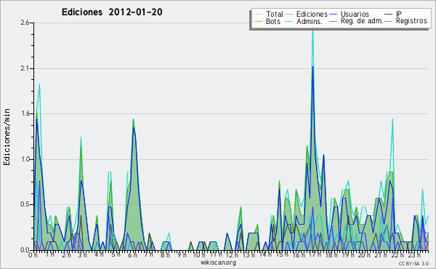The height and width of the screenshot is (269, 436).
Task: Select the 'Ediciones' legend label
Action: 312,14
